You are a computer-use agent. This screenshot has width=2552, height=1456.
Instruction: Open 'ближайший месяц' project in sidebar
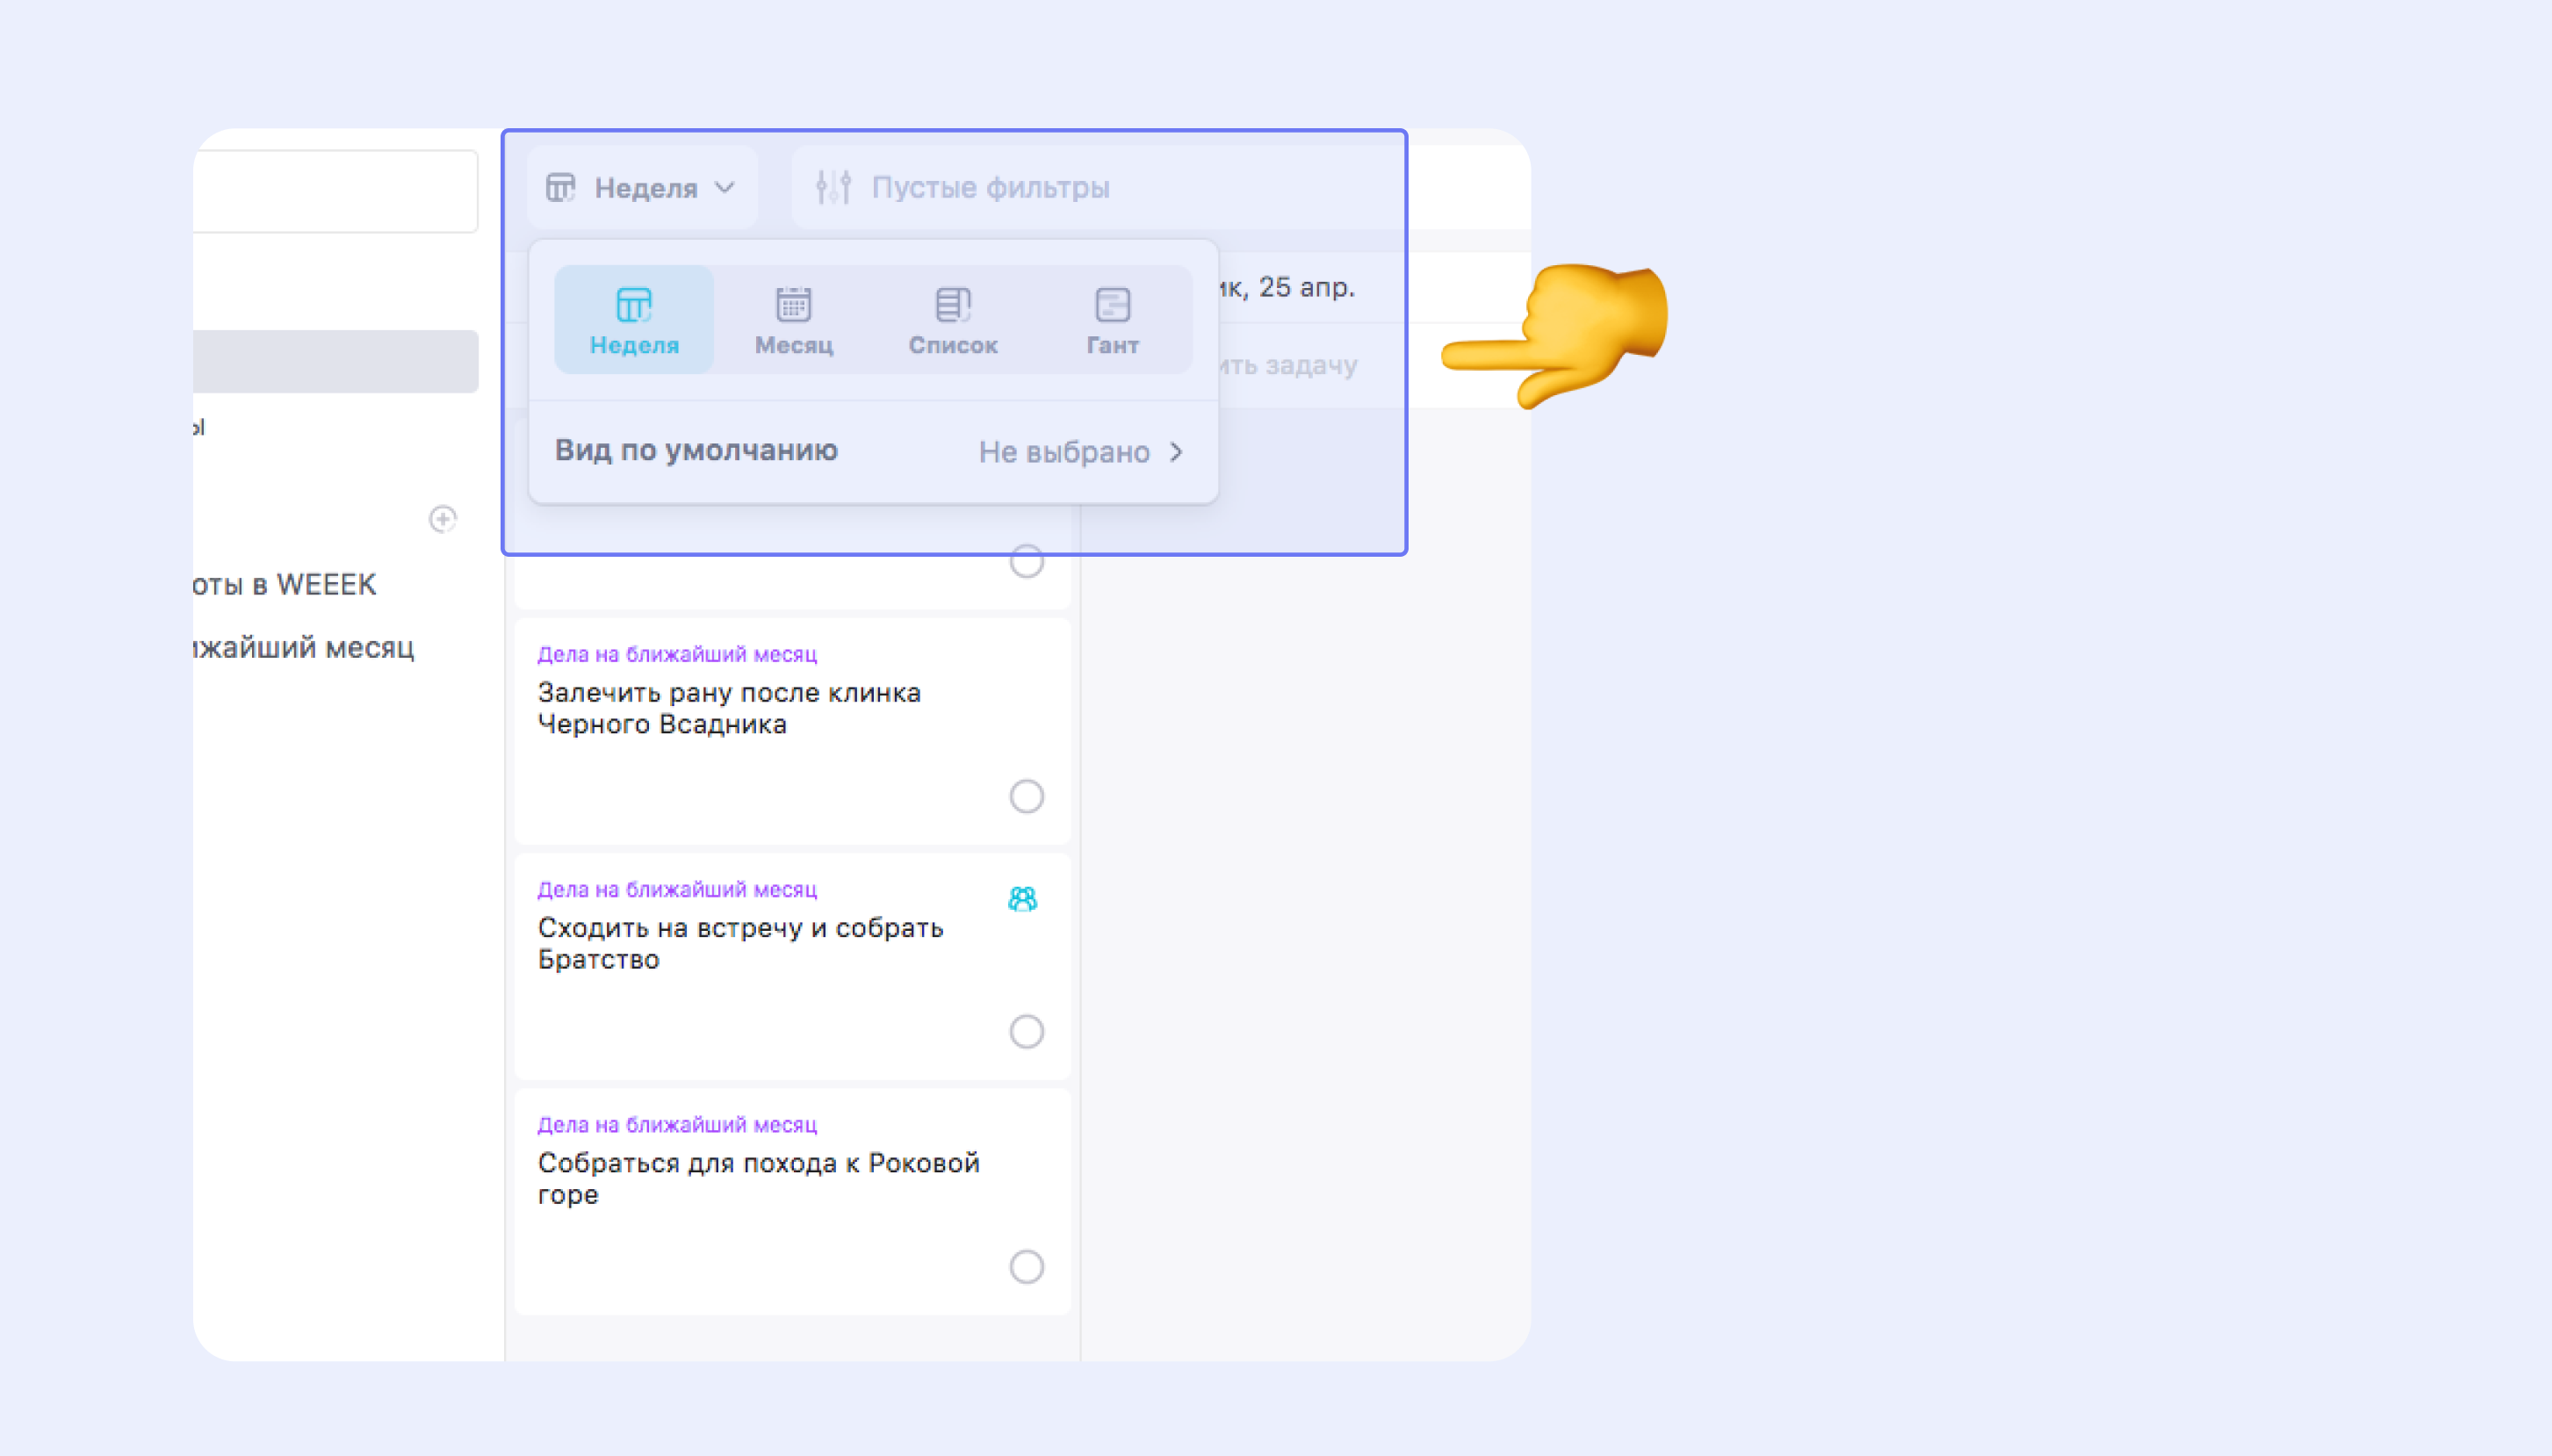tap(303, 648)
